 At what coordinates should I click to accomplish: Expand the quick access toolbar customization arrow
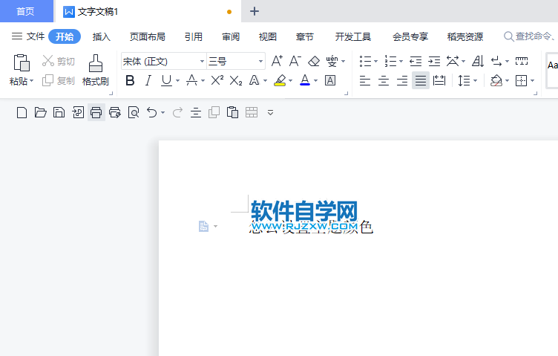pyautogui.click(x=270, y=113)
